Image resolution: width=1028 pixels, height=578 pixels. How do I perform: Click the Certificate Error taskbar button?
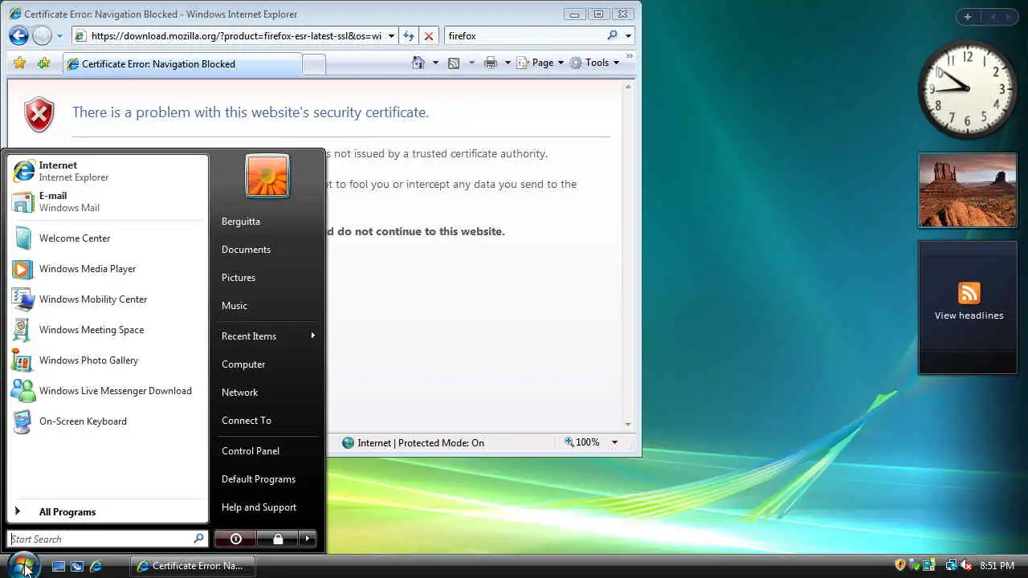(x=192, y=566)
